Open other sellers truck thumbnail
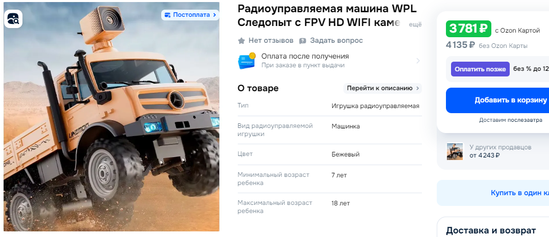 tap(455, 151)
